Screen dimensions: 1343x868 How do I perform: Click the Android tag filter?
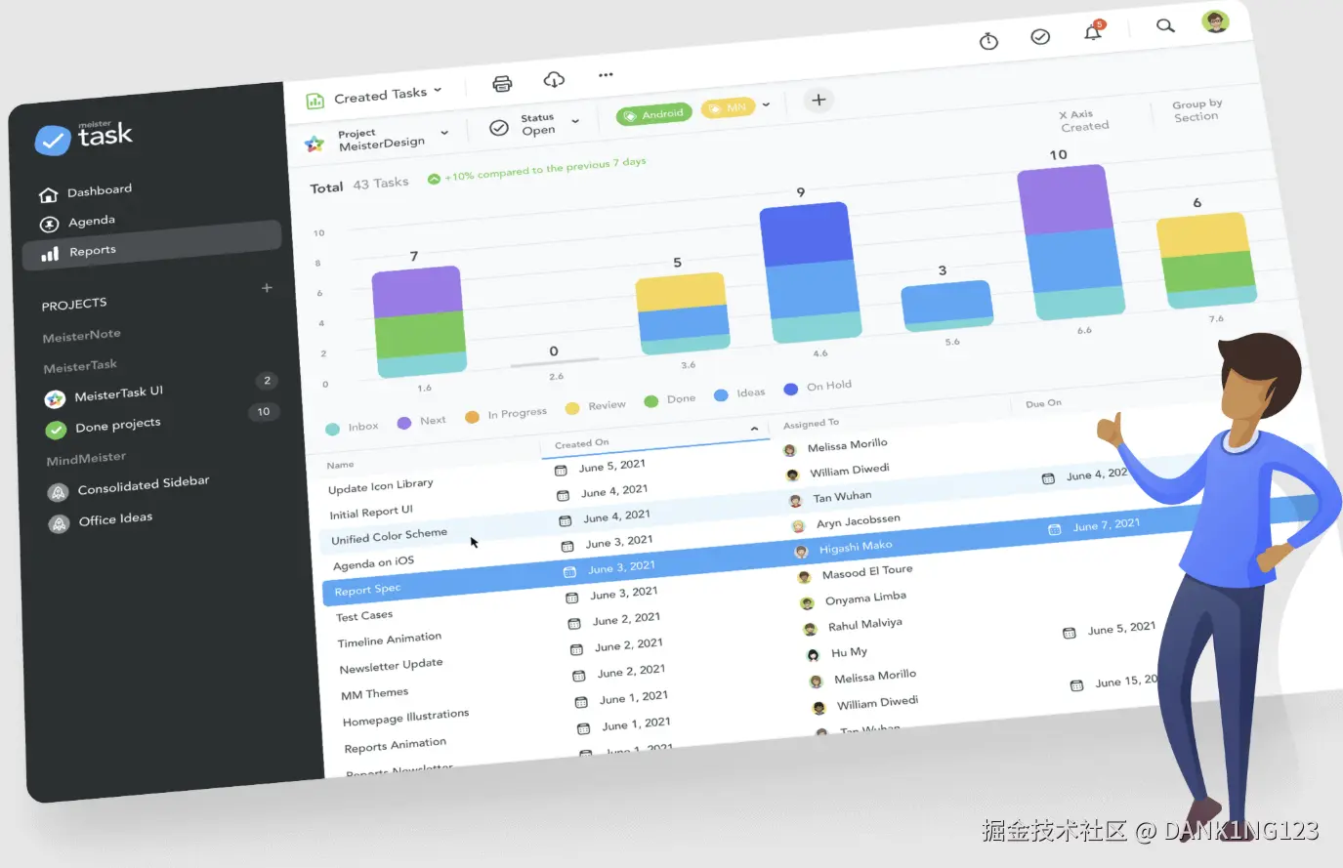(653, 114)
